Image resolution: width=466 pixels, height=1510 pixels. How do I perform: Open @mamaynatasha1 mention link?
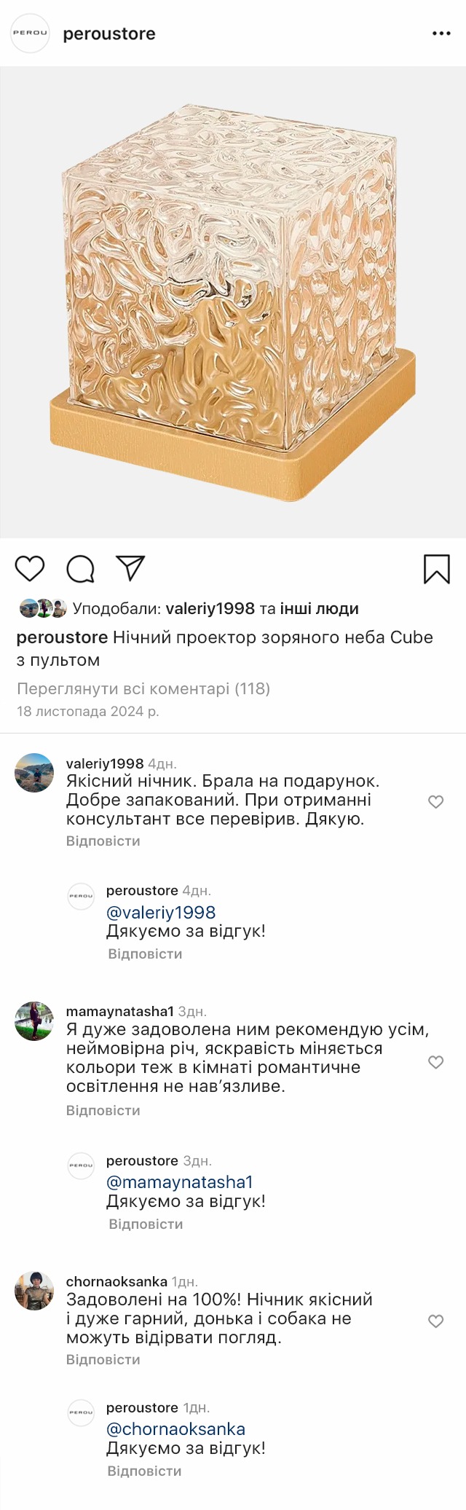coord(179,1181)
